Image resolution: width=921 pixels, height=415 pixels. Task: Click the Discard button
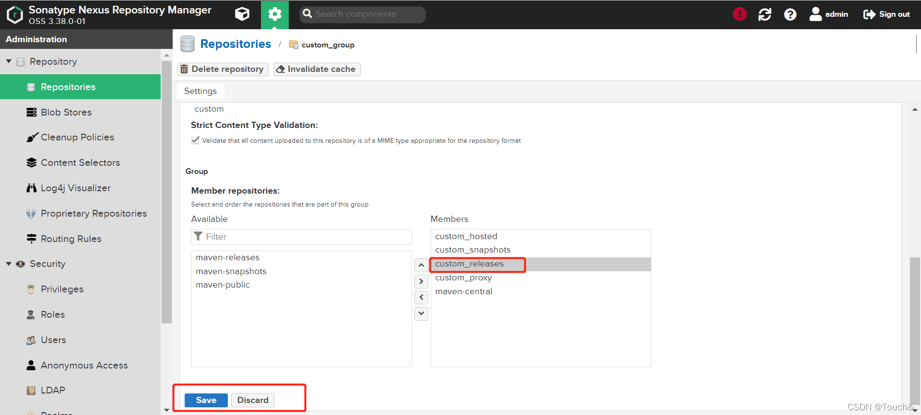(253, 400)
